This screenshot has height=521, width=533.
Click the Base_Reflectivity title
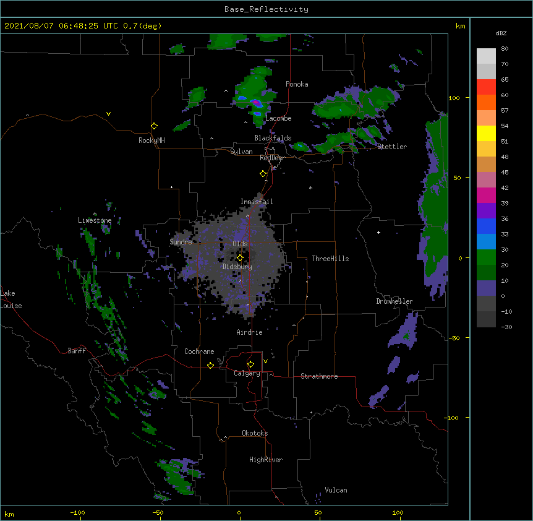pyautogui.click(x=266, y=9)
